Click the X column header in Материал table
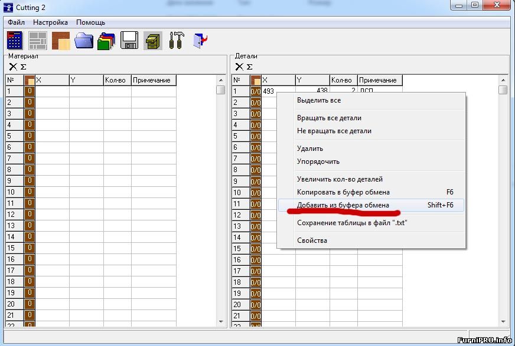Screen dimensions: 515x346 click(52, 80)
